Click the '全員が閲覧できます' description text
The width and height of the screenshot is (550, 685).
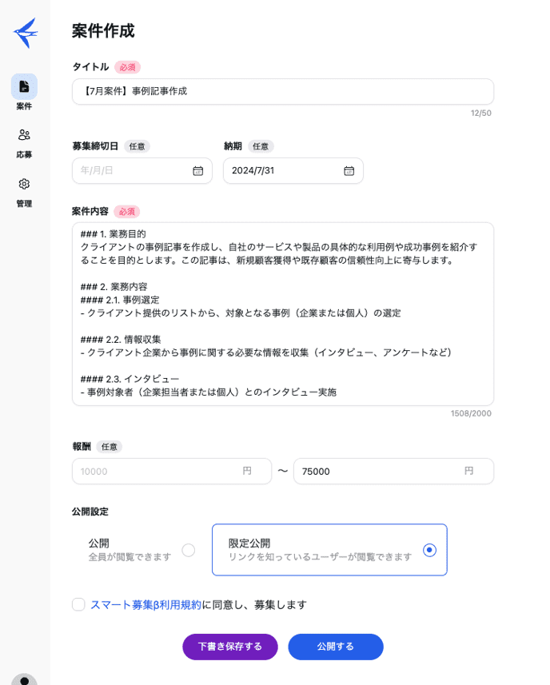[130, 557]
